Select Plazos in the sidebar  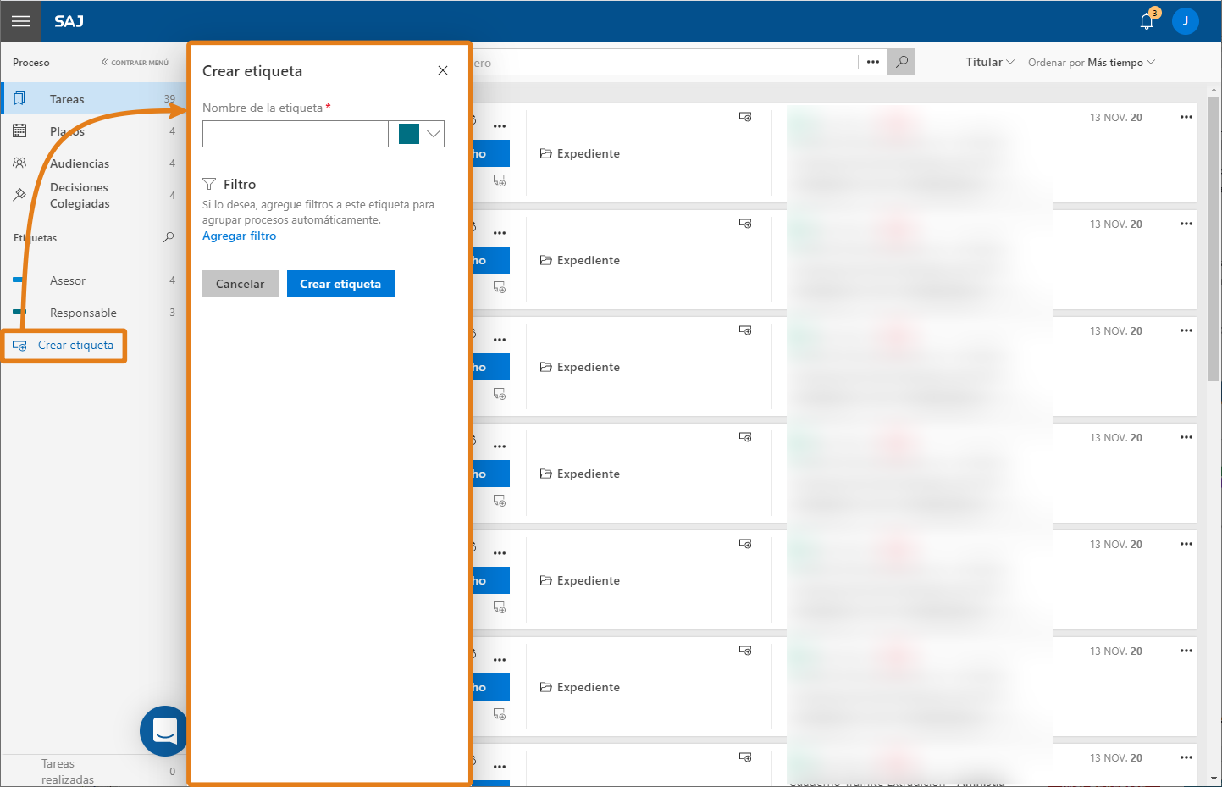click(x=95, y=131)
